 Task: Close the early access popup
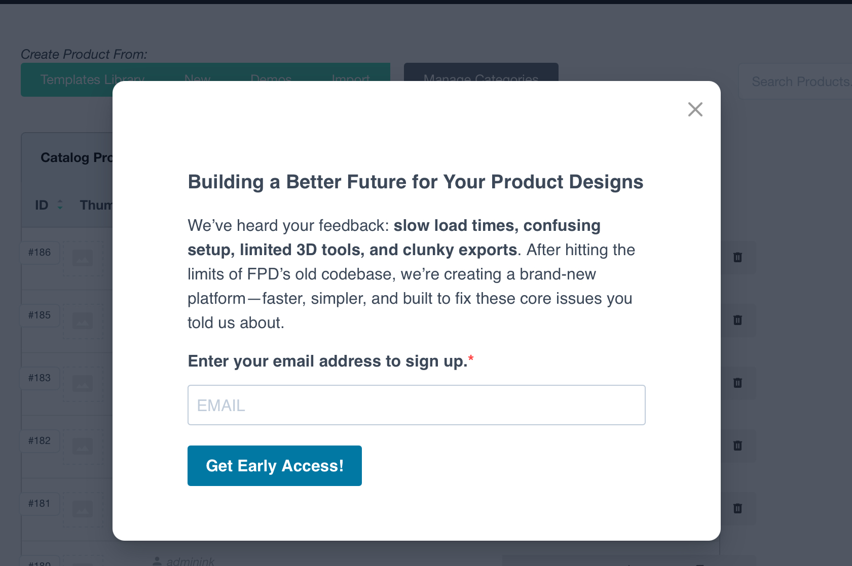pyautogui.click(x=695, y=109)
